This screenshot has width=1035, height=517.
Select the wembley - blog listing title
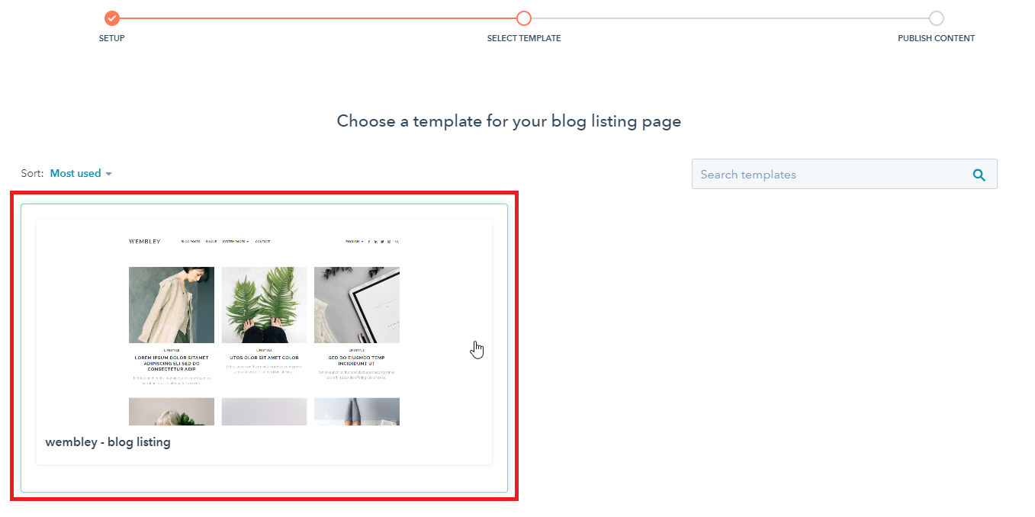(108, 442)
